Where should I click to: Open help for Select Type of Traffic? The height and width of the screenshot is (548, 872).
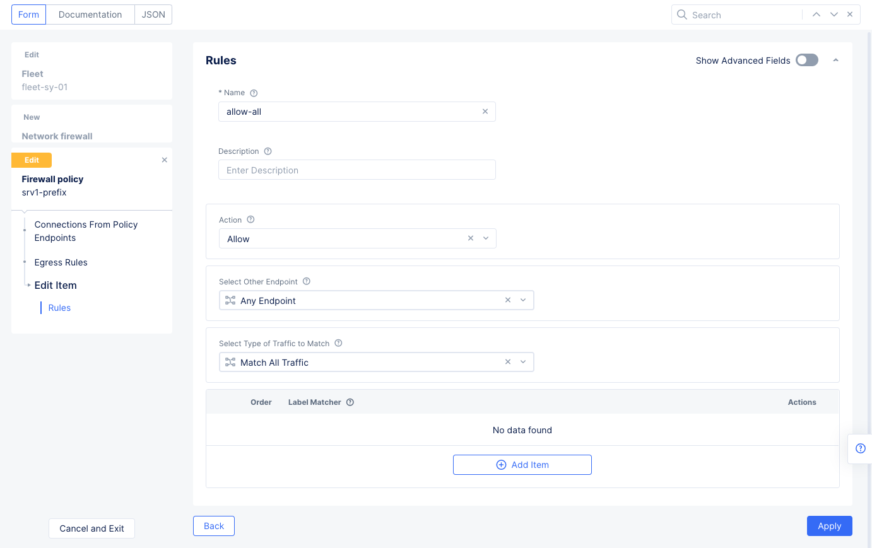point(338,344)
